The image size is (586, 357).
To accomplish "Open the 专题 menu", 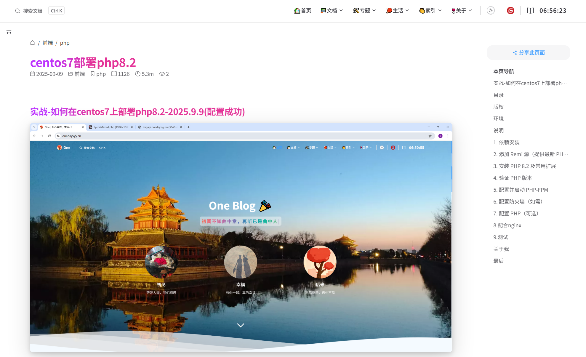I will coord(364,11).
